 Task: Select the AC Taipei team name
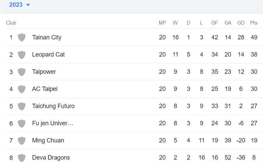click(45, 89)
